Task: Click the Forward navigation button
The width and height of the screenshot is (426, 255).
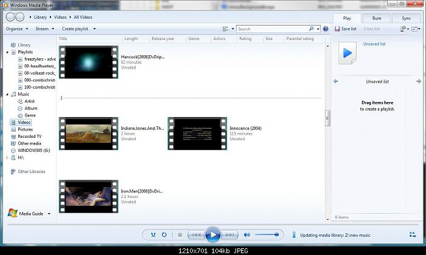Action: [20, 17]
